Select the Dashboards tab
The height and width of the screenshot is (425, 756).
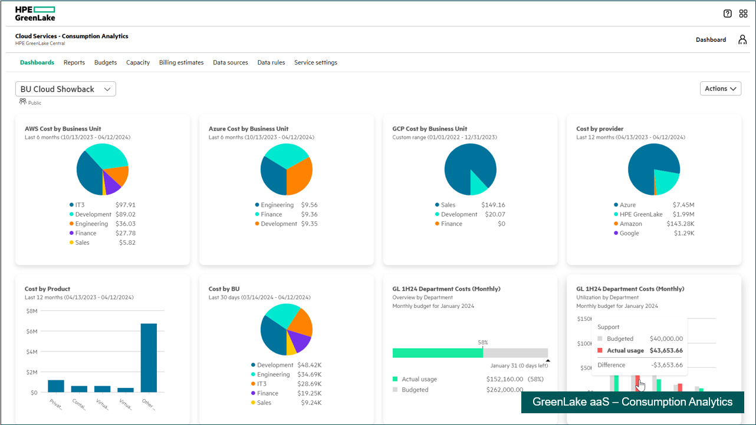37,62
